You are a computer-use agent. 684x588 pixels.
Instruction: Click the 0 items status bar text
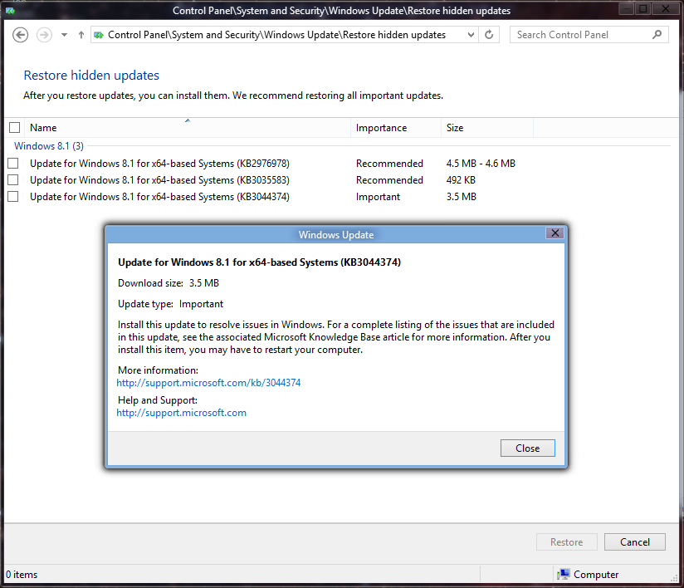pyautogui.click(x=22, y=575)
